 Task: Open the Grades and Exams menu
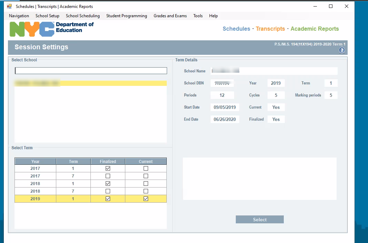(170, 16)
